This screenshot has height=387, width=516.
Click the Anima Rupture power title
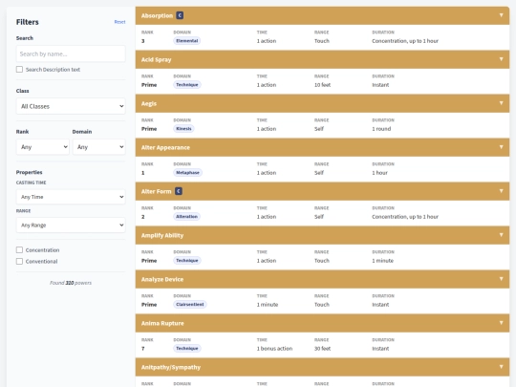point(162,324)
